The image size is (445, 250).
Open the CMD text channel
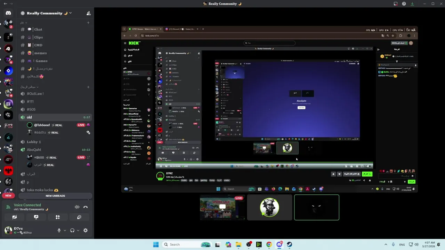pos(56,45)
